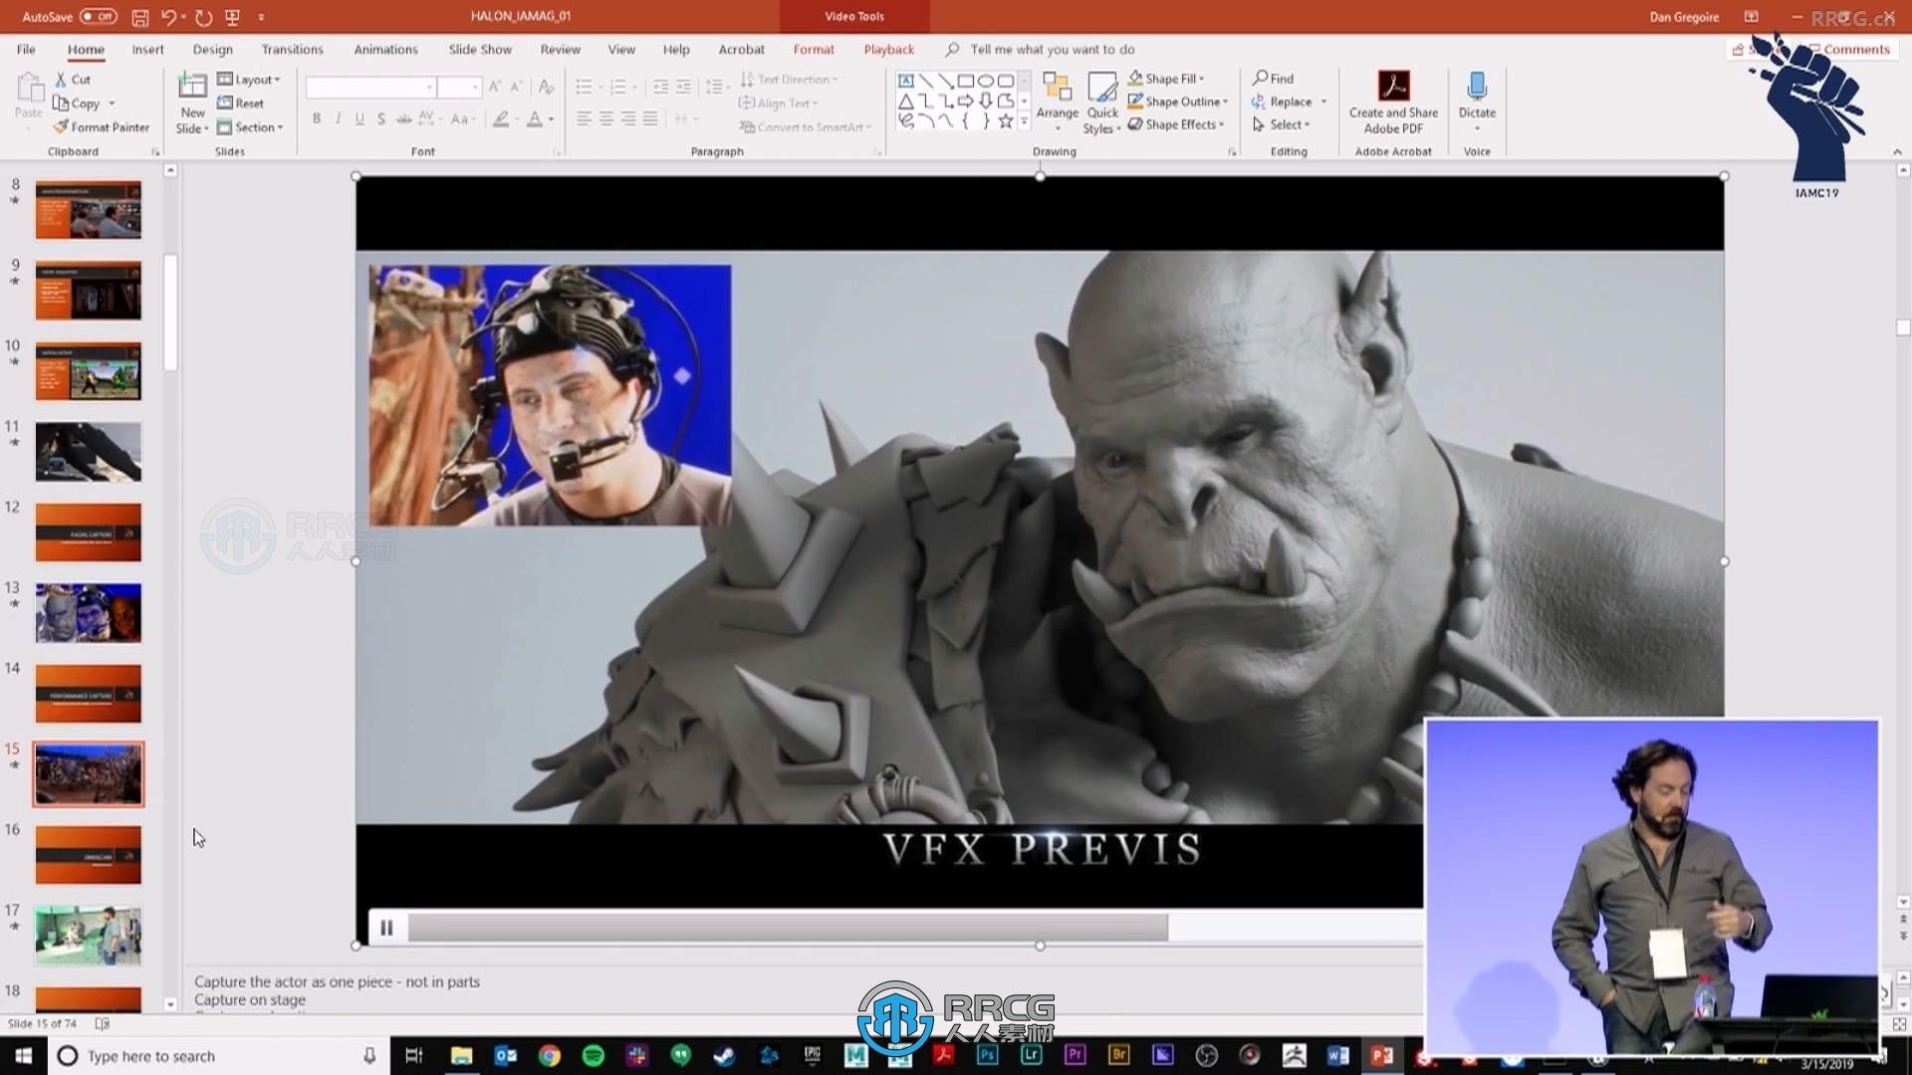
Task: Open Spotify from taskbar
Action: point(594,1055)
